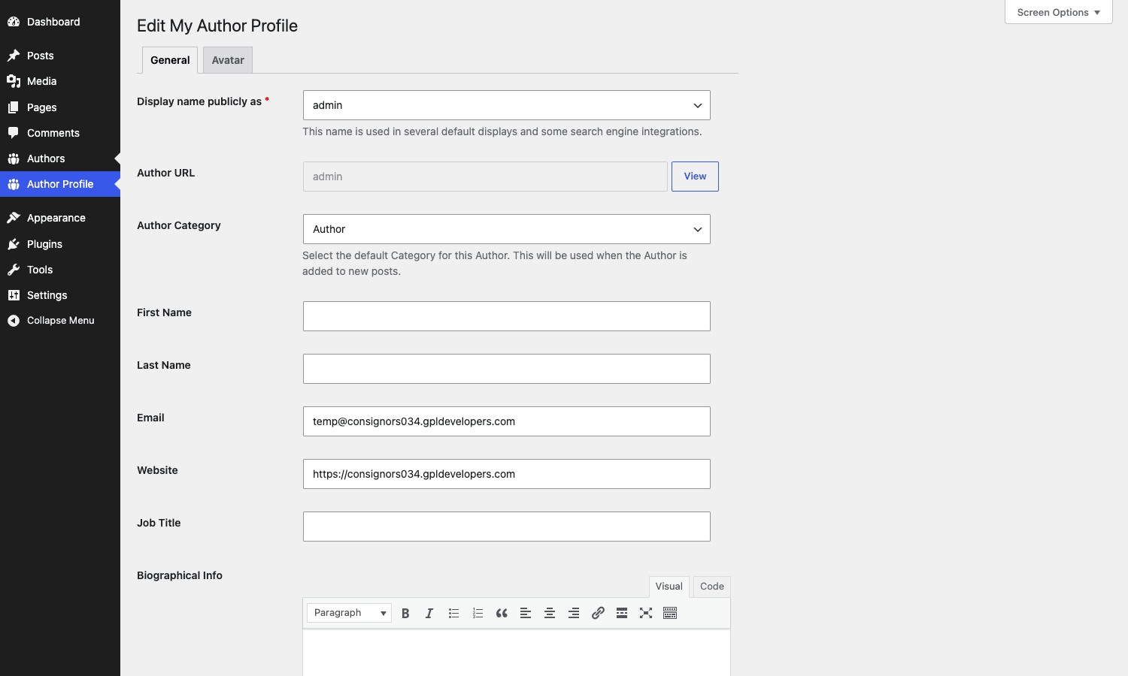Click the Job Title field
This screenshot has height=676, width=1128.
coord(507,527)
